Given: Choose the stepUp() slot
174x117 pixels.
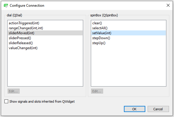Looking at the screenshot, I should pyautogui.click(x=129, y=43).
